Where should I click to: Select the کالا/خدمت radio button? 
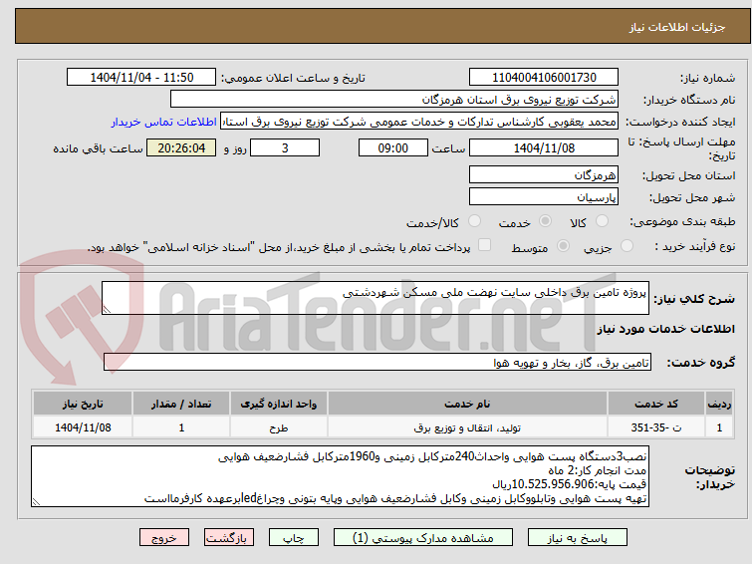(x=474, y=221)
